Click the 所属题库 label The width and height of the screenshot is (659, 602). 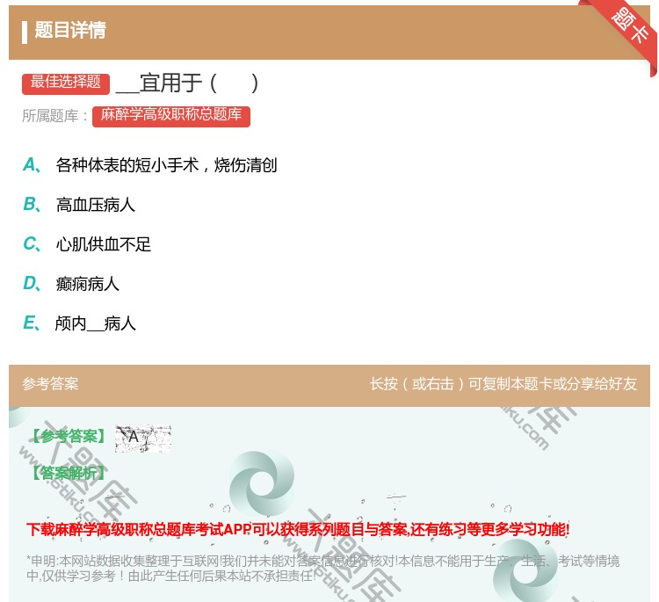pyautogui.click(x=55, y=116)
